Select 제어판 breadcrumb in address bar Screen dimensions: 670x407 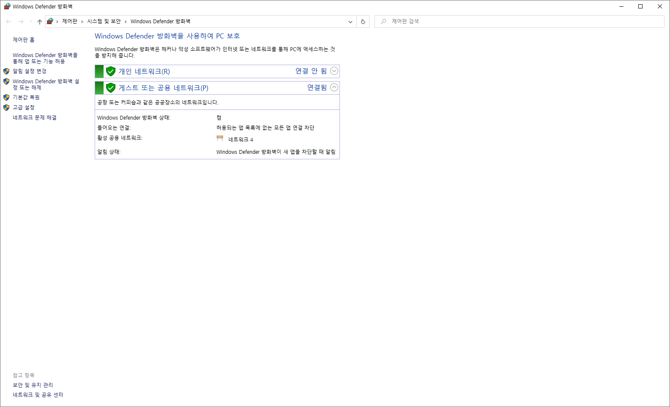(70, 21)
